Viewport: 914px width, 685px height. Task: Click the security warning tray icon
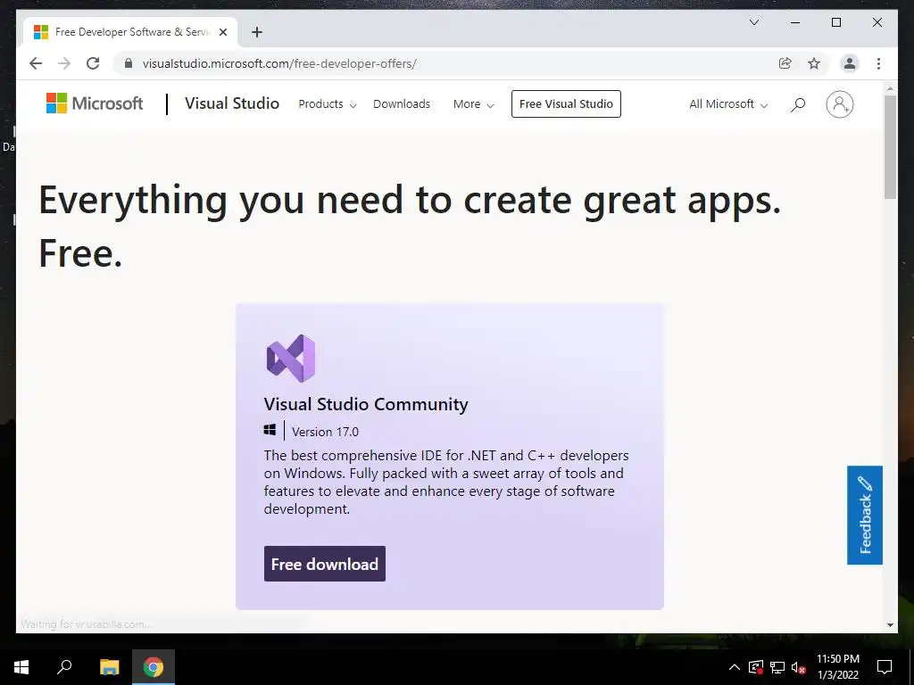(x=756, y=667)
